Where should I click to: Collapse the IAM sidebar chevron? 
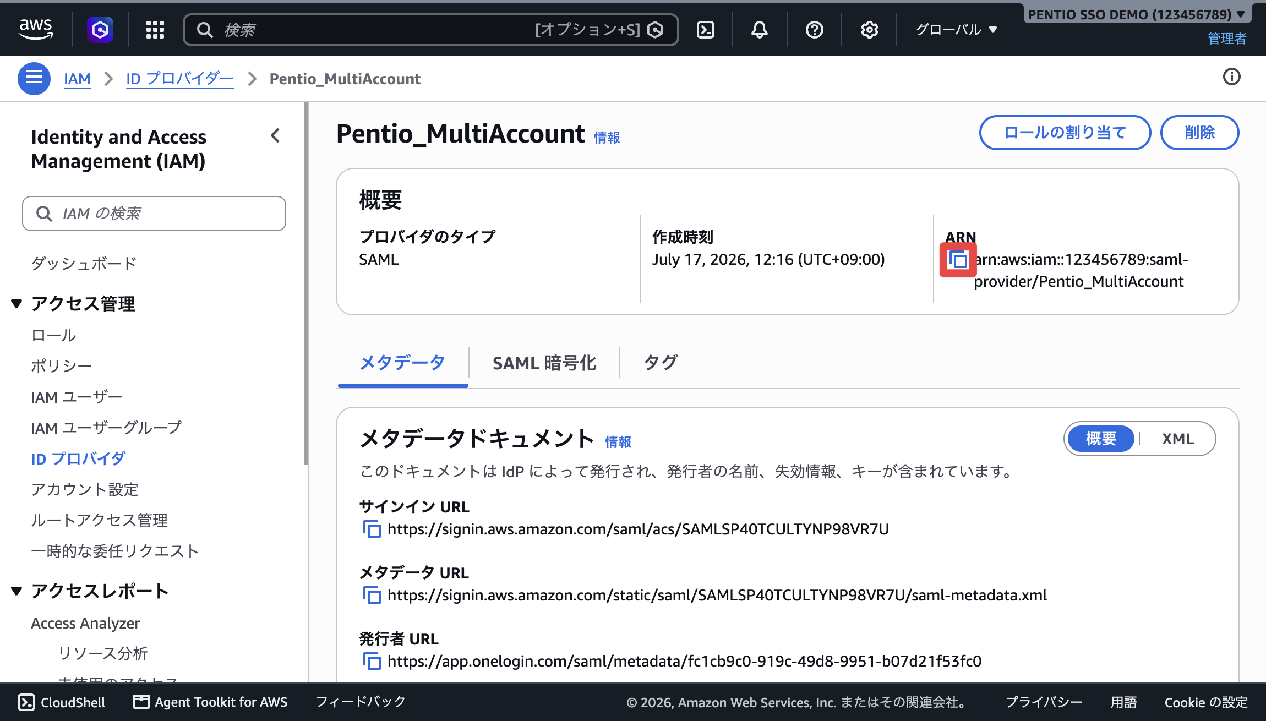(x=276, y=135)
